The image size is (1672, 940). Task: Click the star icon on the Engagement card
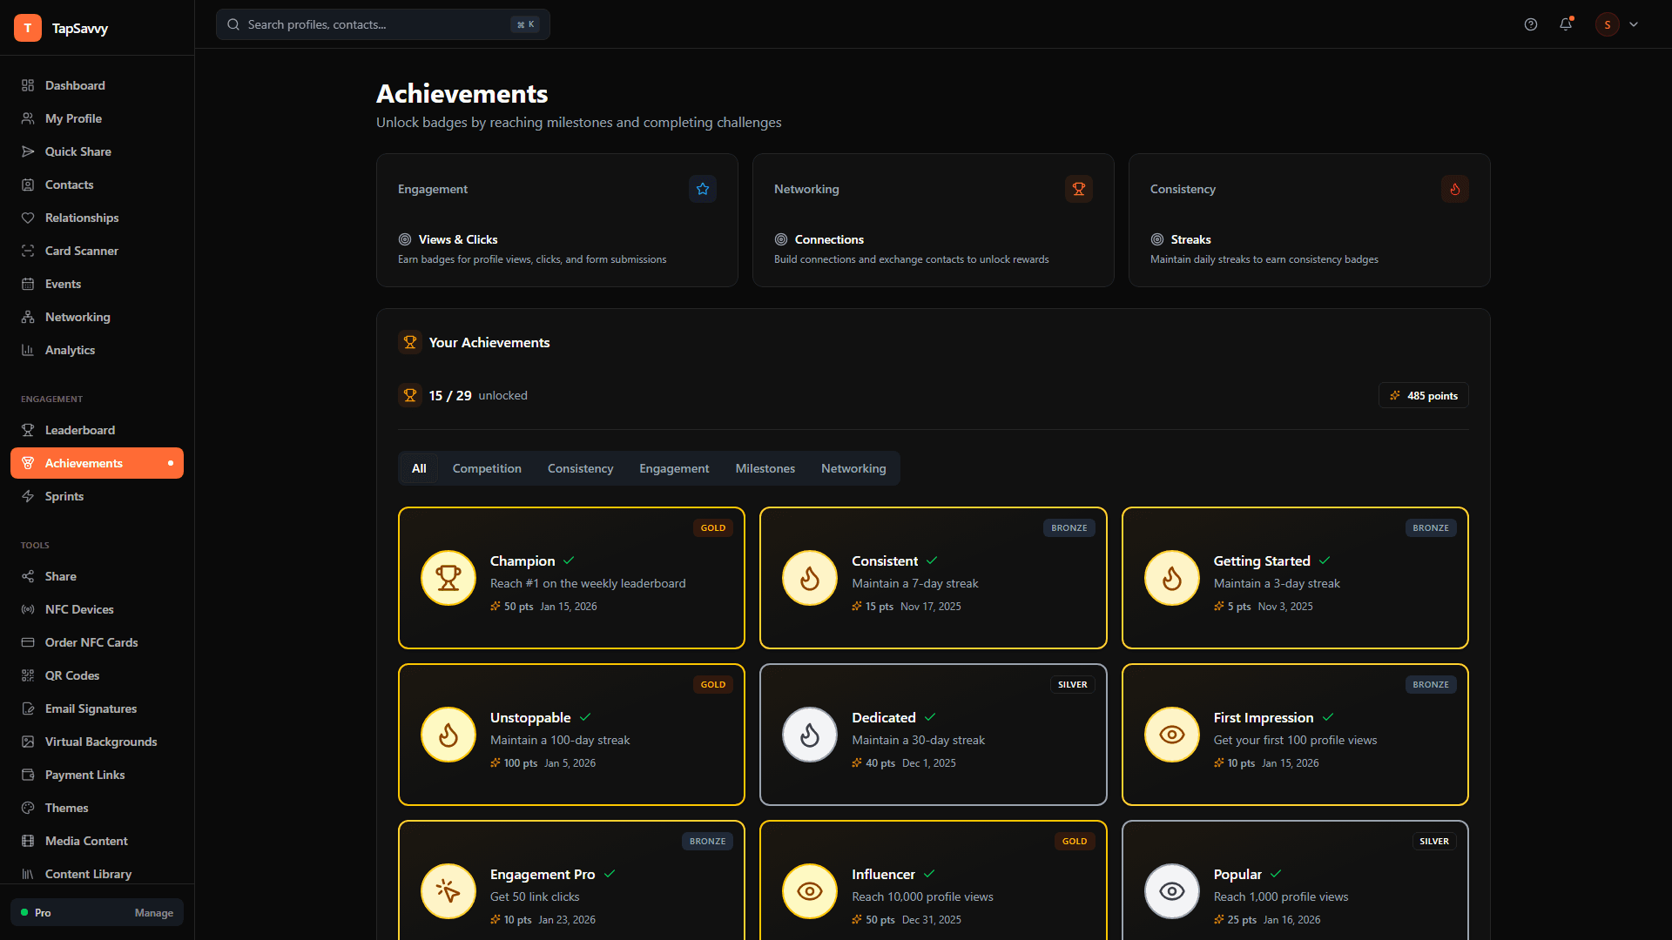(703, 189)
